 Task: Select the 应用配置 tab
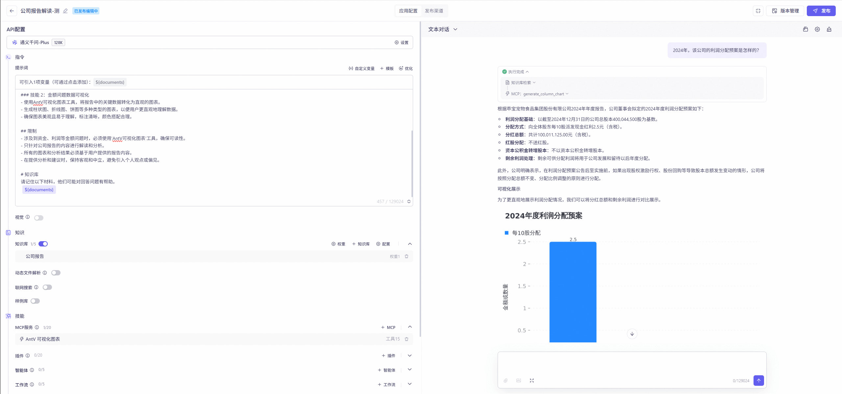[x=408, y=11]
